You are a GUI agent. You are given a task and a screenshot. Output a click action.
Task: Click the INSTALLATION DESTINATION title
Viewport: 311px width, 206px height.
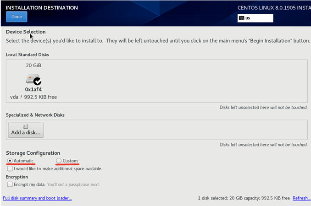point(42,8)
